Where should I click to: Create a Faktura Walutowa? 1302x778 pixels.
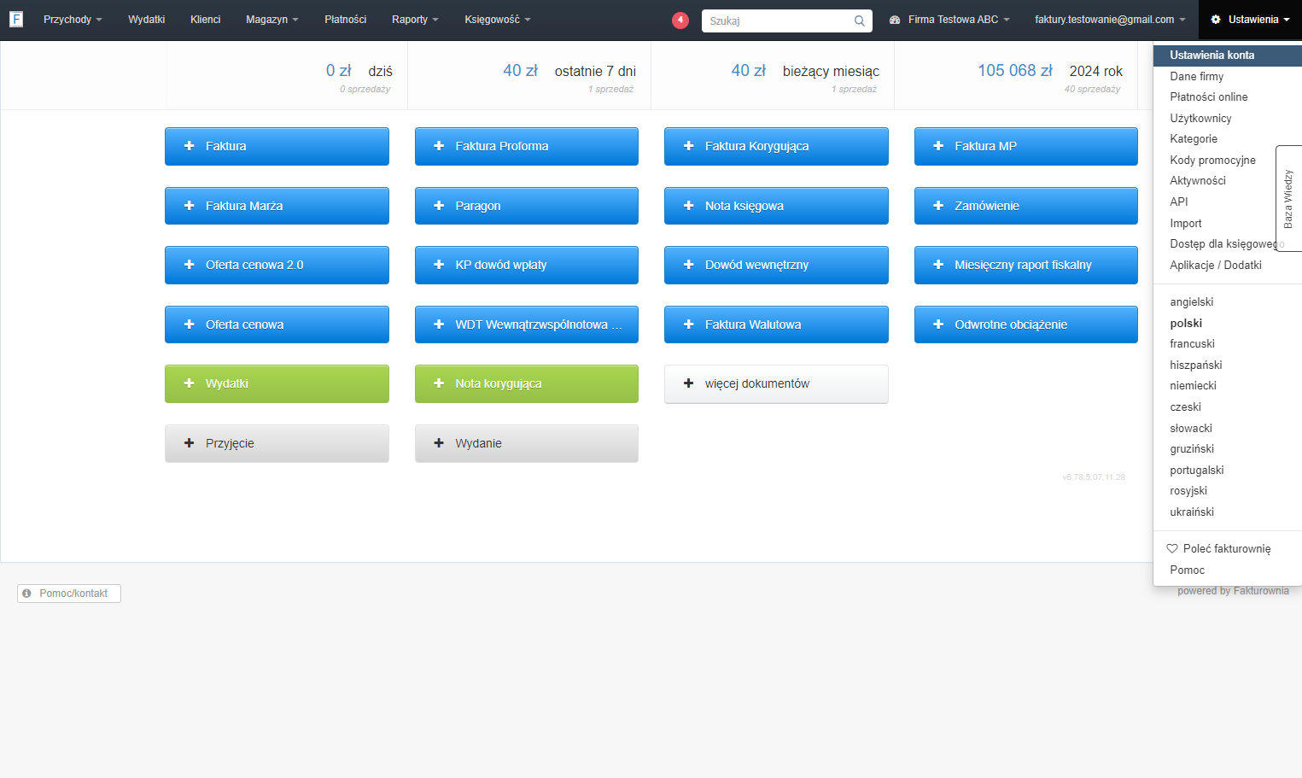click(776, 325)
